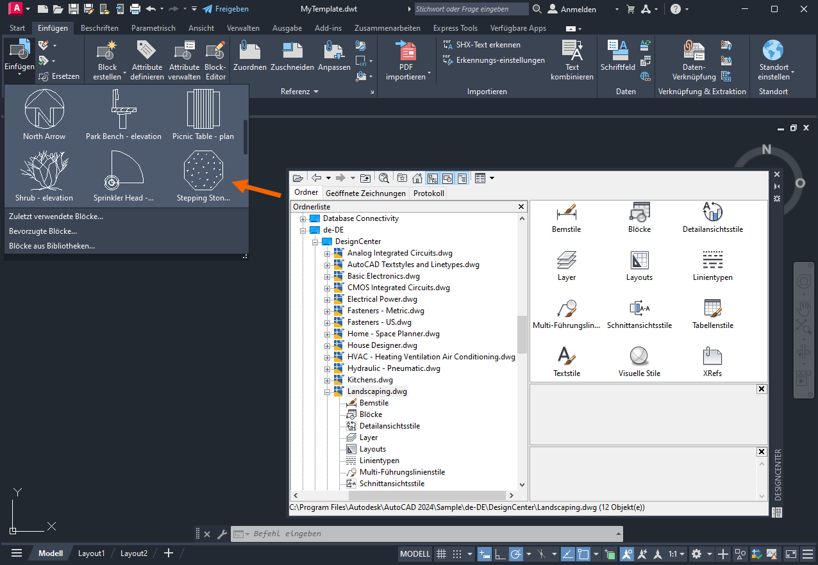Toggle object snap in status bar
The height and width of the screenshot is (565, 818).
click(584, 553)
